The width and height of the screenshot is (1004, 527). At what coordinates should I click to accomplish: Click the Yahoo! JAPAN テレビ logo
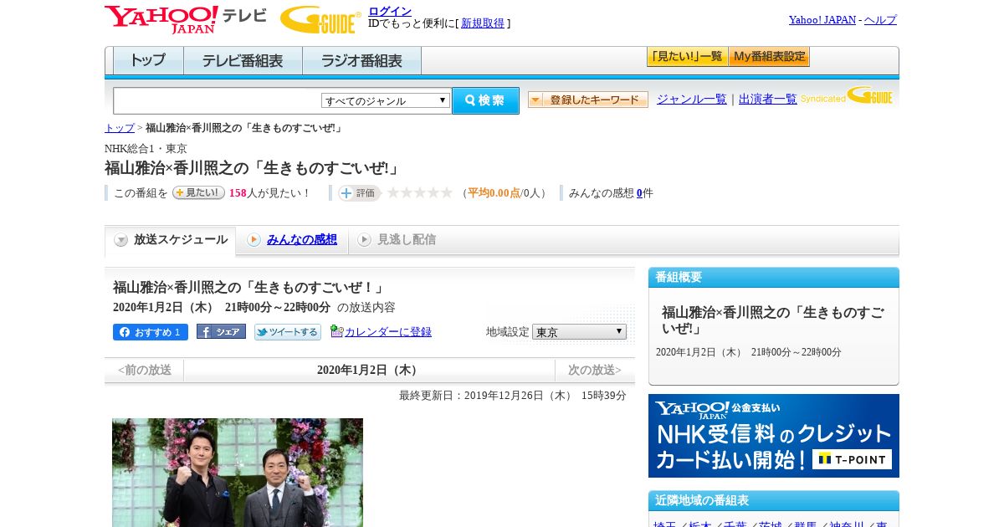point(186,19)
